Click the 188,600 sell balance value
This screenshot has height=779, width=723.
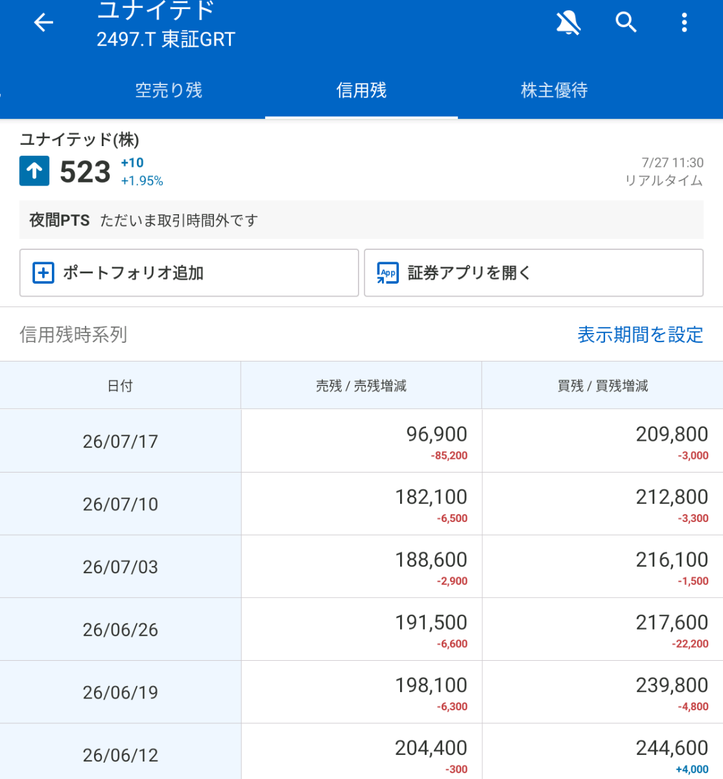click(x=431, y=560)
